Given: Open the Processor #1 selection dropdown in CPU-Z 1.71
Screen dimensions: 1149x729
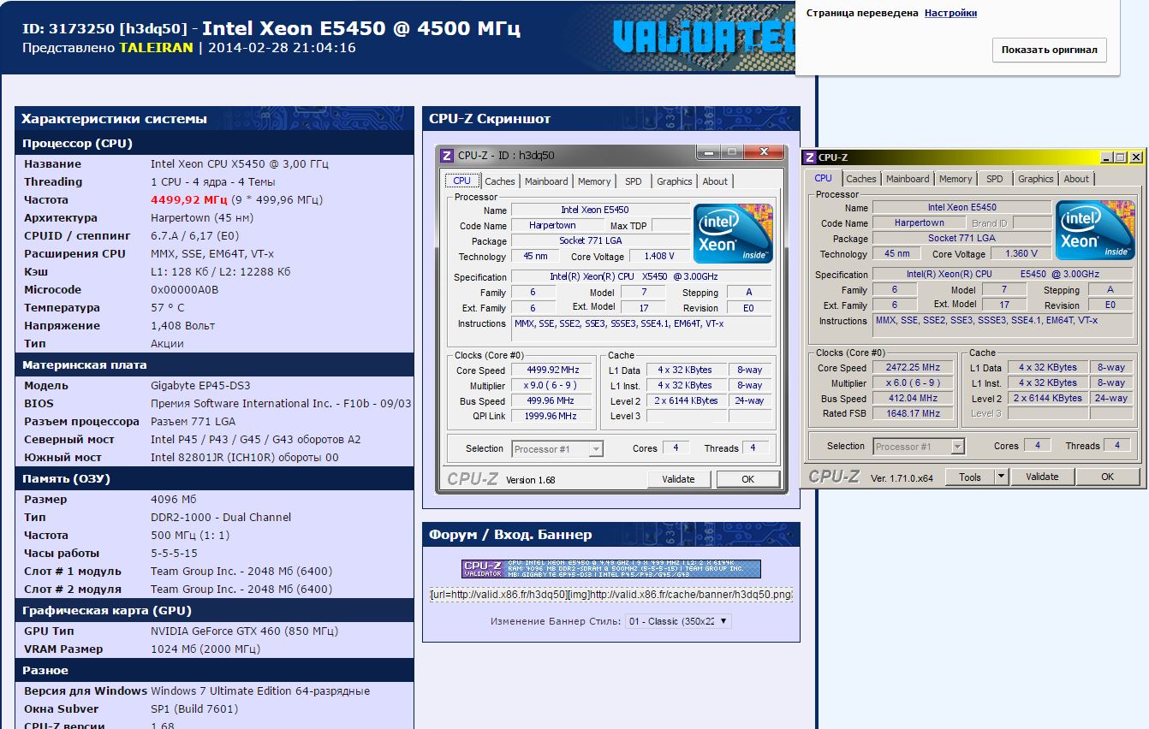Looking at the screenshot, I should point(919,446).
